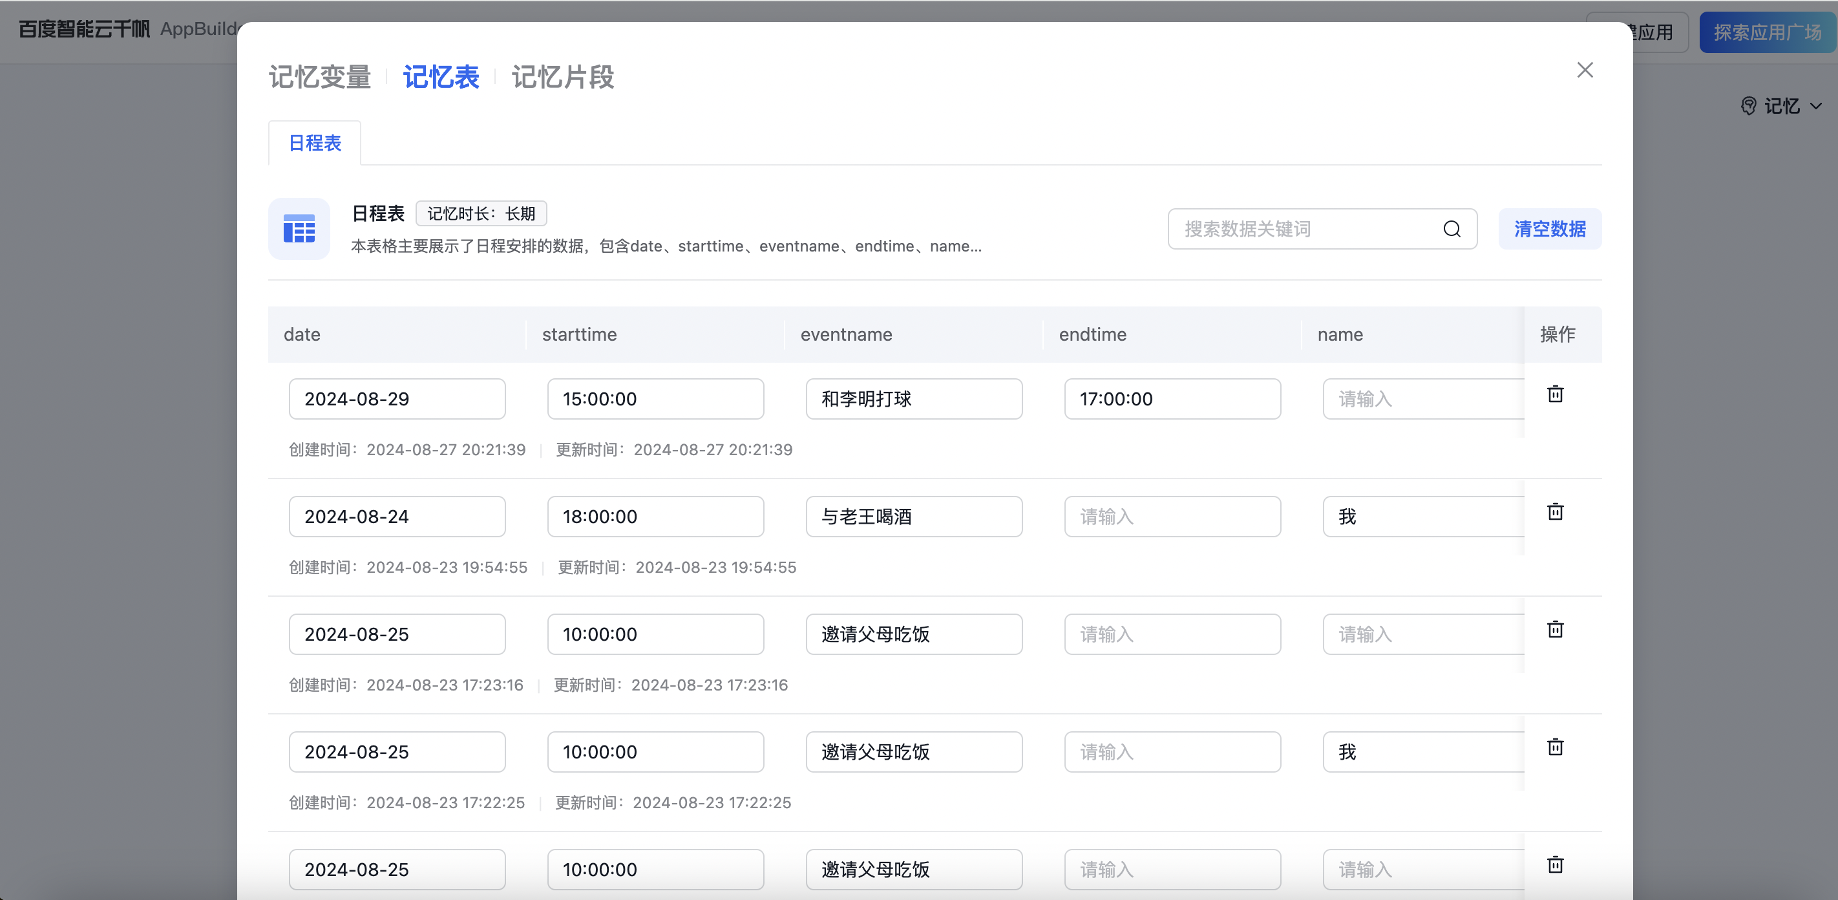Screen dimensions: 1838x900
Task: Delete the 和李明打球 schedule row
Action: (1555, 394)
